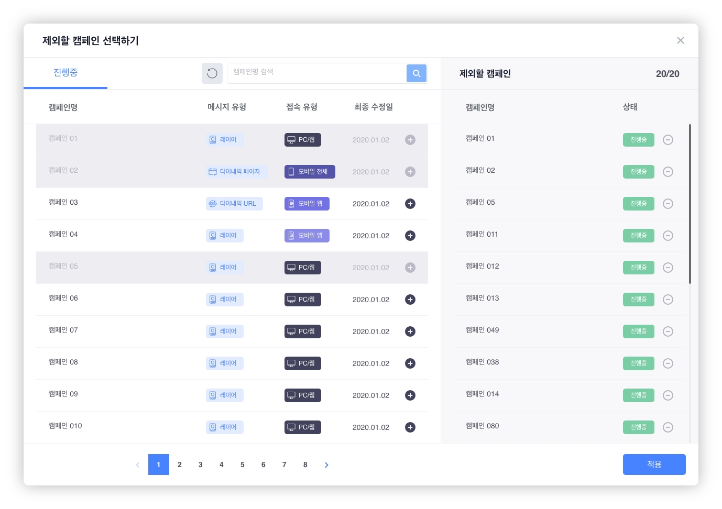Switch to the 진행중 tab
This screenshot has height=509, width=722.
(x=65, y=73)
